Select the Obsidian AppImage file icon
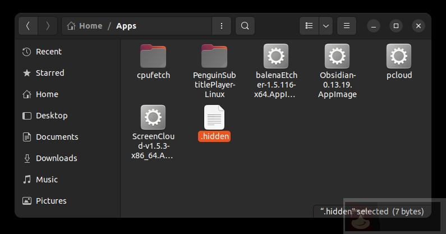This screenshot has height=234, width=446. point(337,56)
